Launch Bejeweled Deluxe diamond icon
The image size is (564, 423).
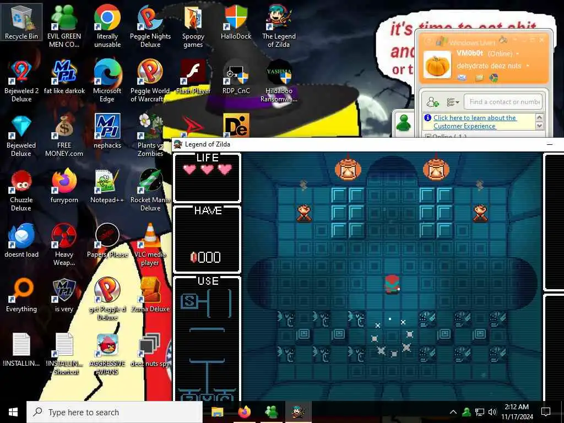coord(21,135)
